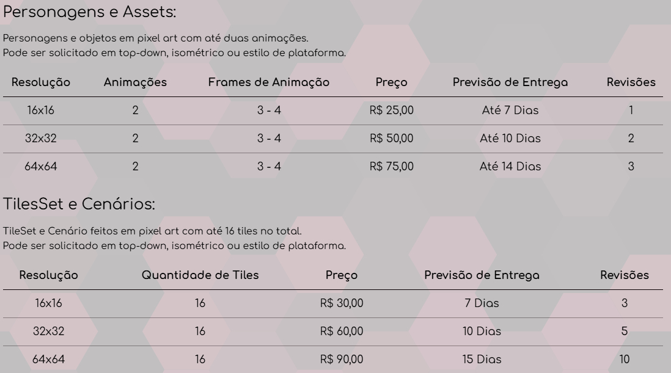Select the R$ 30,00 price cell

pyautogui.click(x=342, y=303)
